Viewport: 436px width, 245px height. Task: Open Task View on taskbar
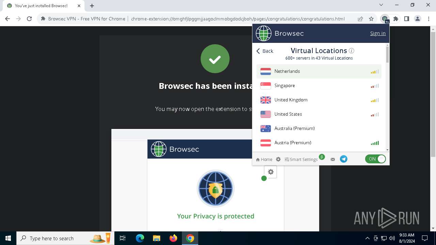(123, 239)
